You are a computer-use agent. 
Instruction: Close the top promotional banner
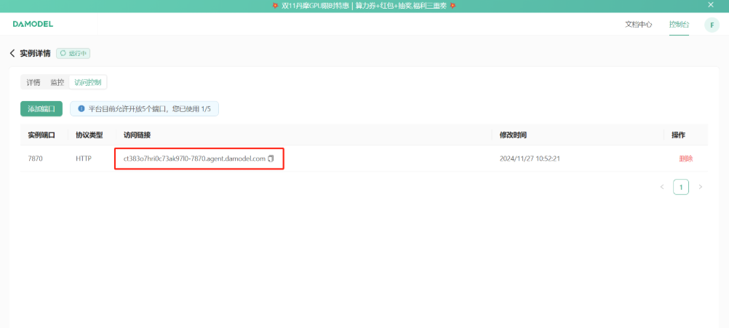[711, 5]
